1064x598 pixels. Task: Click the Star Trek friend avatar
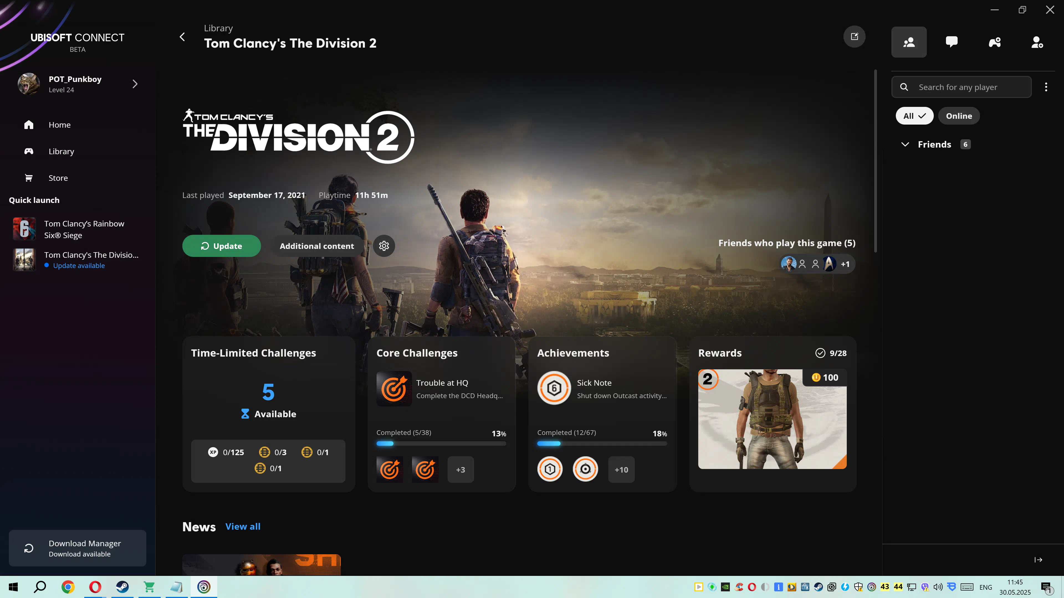(828, 264)
